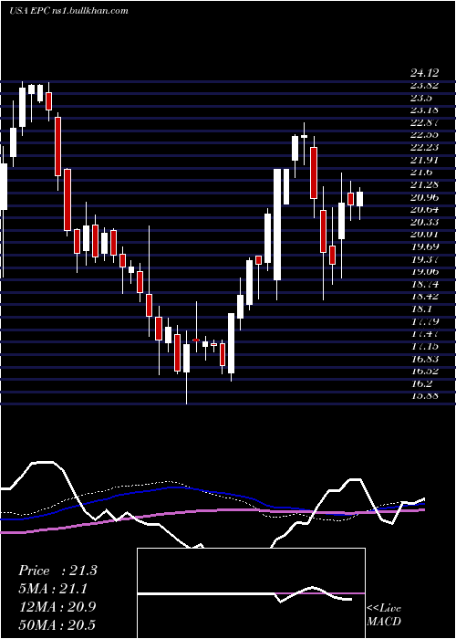The height and width of the screenshot is (639, 456).
Task: Select the 23.5 price axis label
Action: tap(420, 98)
